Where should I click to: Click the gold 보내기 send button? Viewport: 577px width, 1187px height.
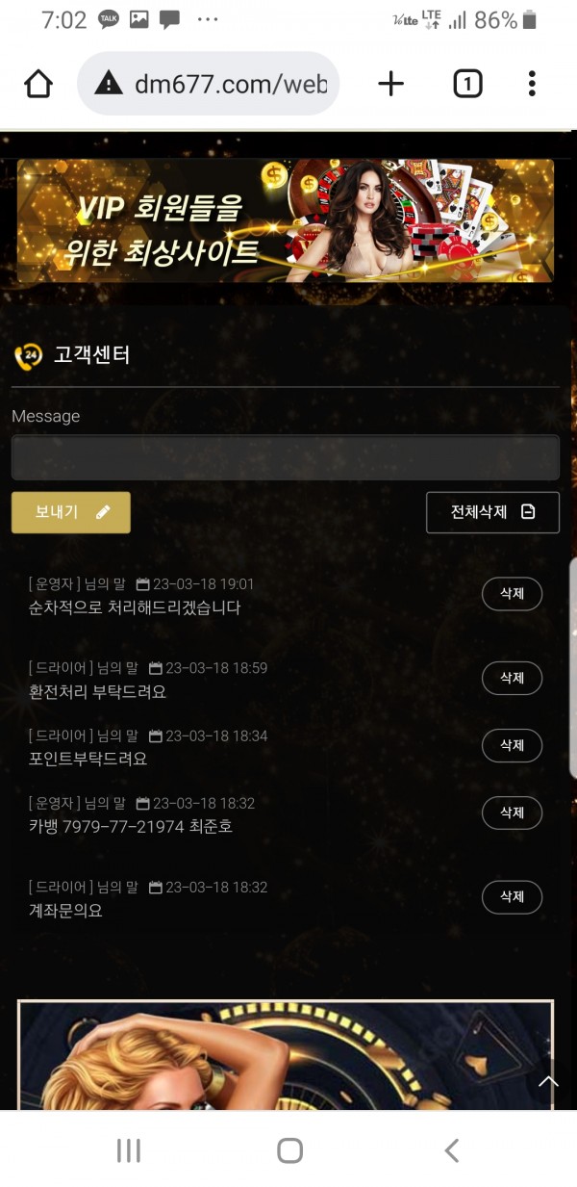tap(71, 512)
